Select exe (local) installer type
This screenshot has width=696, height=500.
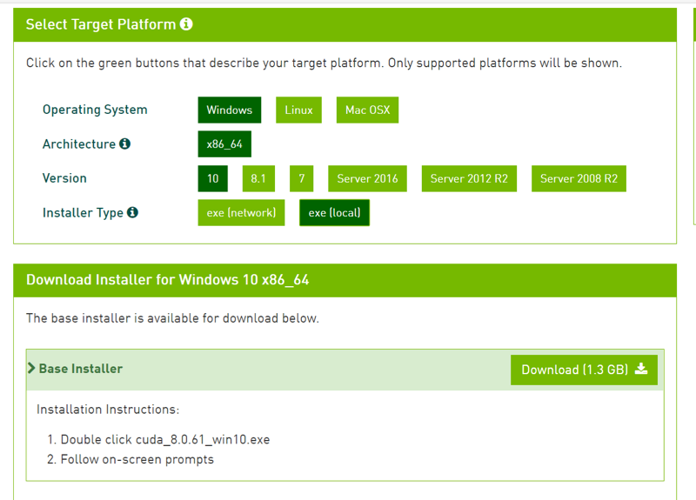click(x=334, y=212)
